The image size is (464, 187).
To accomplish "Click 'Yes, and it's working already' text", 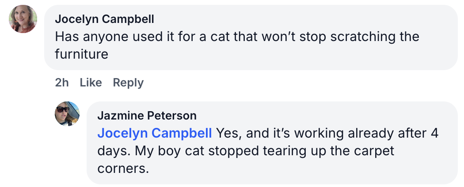I will tap(300, 133).
